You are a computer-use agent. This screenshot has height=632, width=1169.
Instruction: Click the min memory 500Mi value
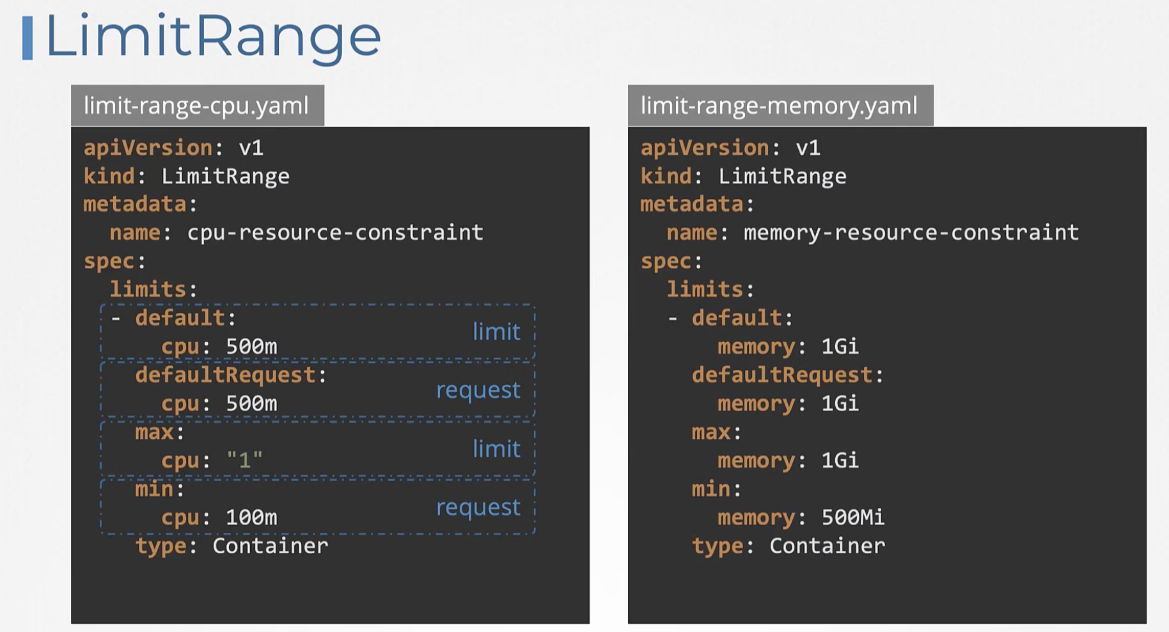pyautogui.click(x=852, y=517)
